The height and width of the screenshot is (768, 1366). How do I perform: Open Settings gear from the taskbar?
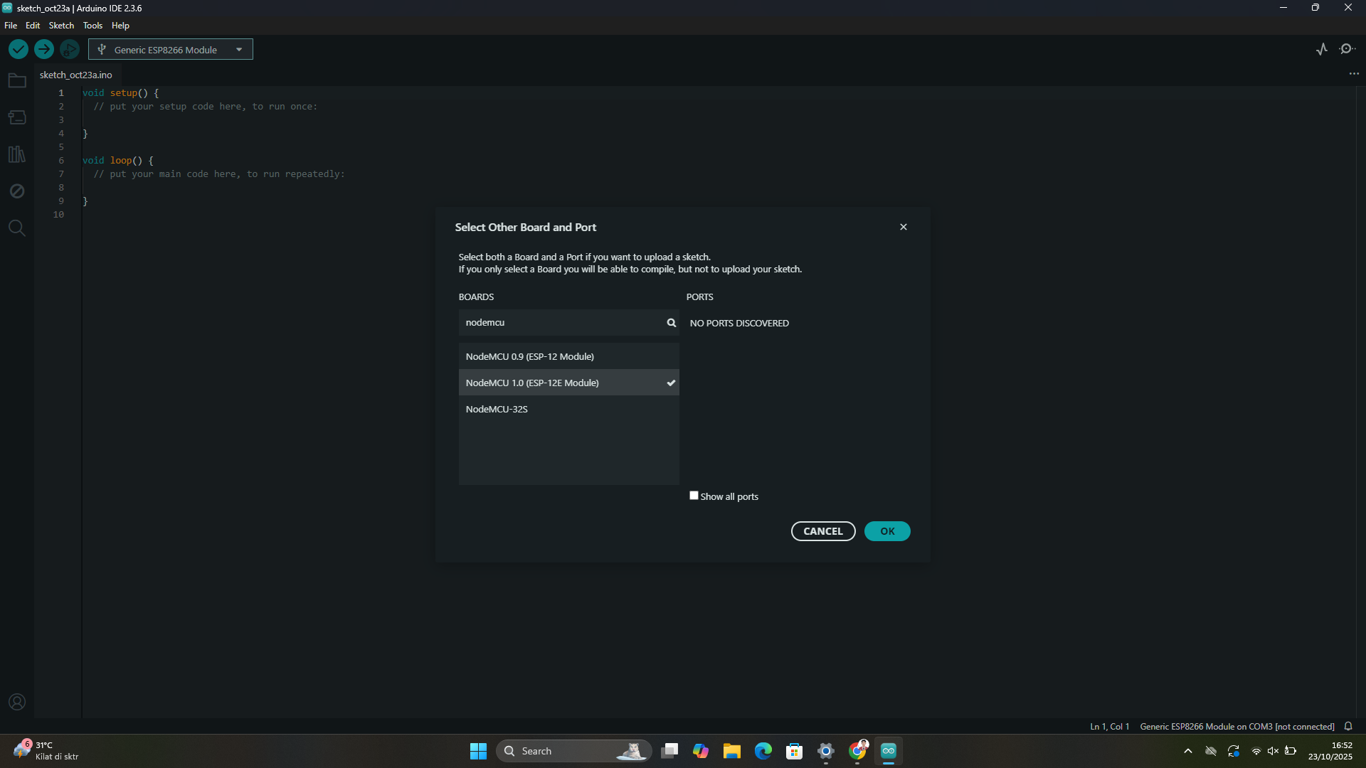point(826,751)
